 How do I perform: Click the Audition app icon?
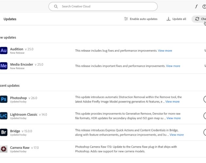[x=4, y=51]
